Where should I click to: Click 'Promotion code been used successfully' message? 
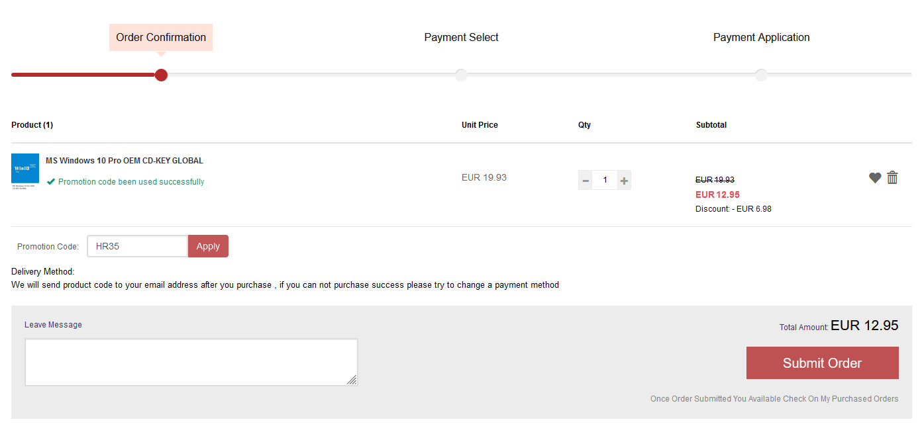(x=131, y=182)
